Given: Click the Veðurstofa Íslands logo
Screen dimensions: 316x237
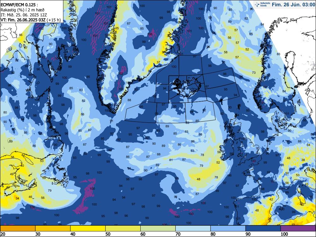Looking at the screenshot, I should (262, 5).
